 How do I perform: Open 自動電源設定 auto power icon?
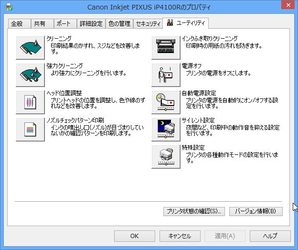click(166, 102)
